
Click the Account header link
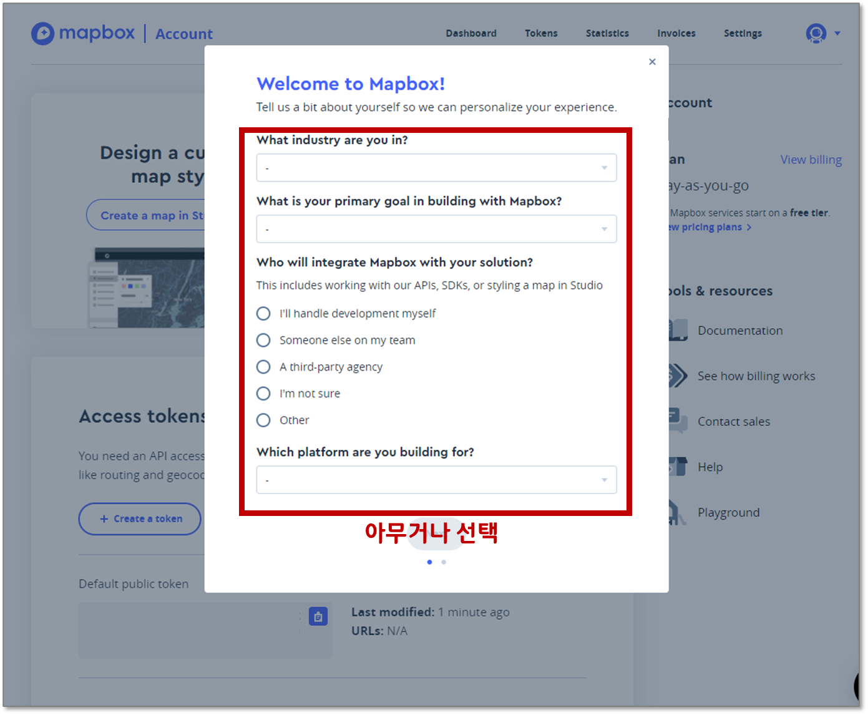click(184, 34)
